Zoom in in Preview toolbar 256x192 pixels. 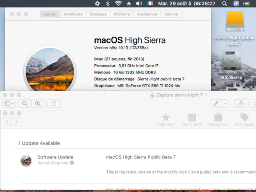[38, 103]
